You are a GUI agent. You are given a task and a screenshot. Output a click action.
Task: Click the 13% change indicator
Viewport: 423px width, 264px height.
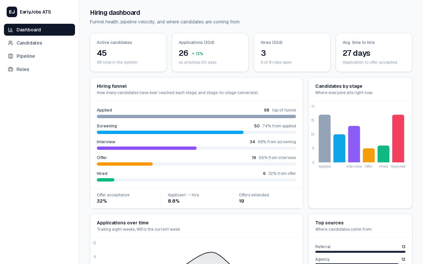pyautogui.click(x=197, y=54)
